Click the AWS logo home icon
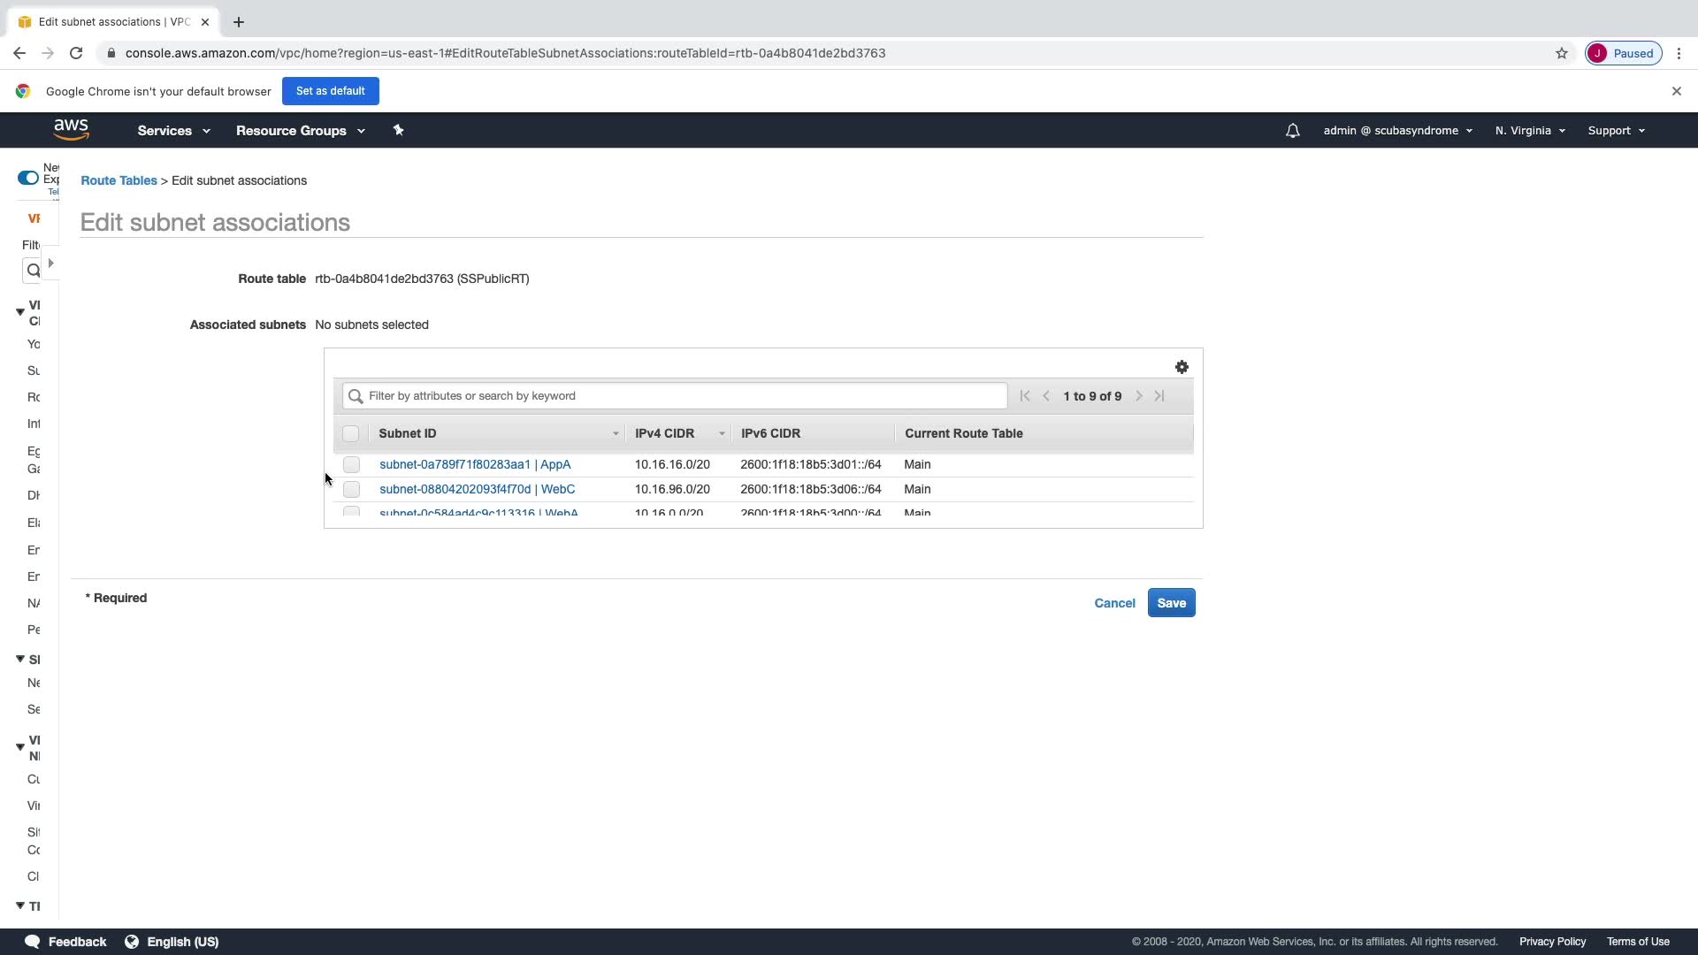Image resolution: width=1698 pixels, height=955 pixels. [x=71, y=130]
